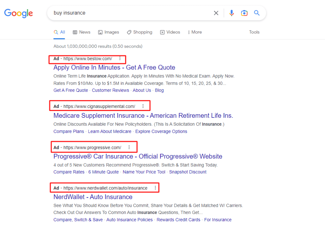This screenshot has width=325, height=226.
Task: Start voice search with the microphone icon
Action: coord(231,13)
